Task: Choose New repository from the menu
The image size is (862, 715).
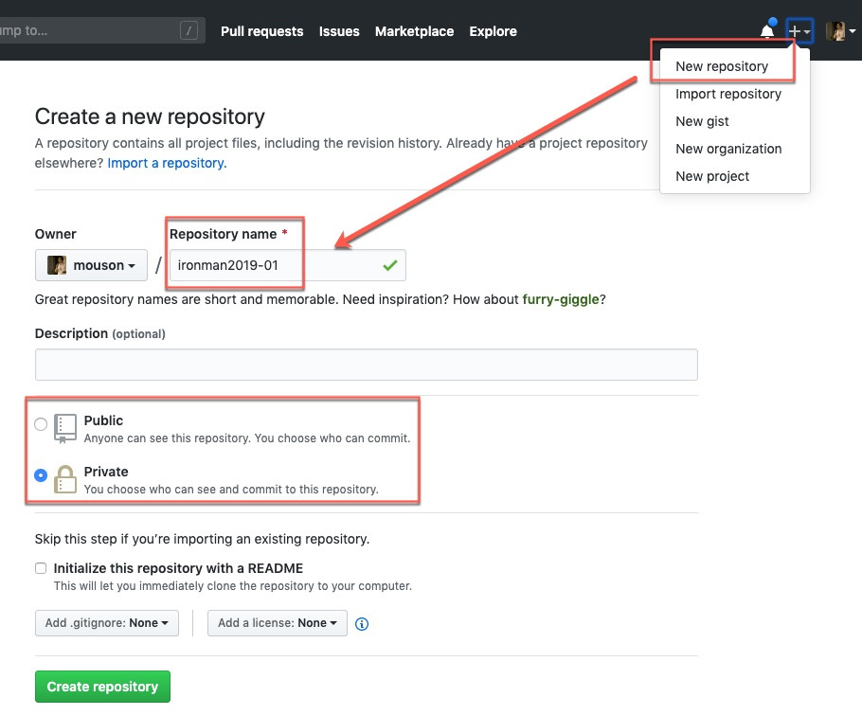Action: pos(722,66)
